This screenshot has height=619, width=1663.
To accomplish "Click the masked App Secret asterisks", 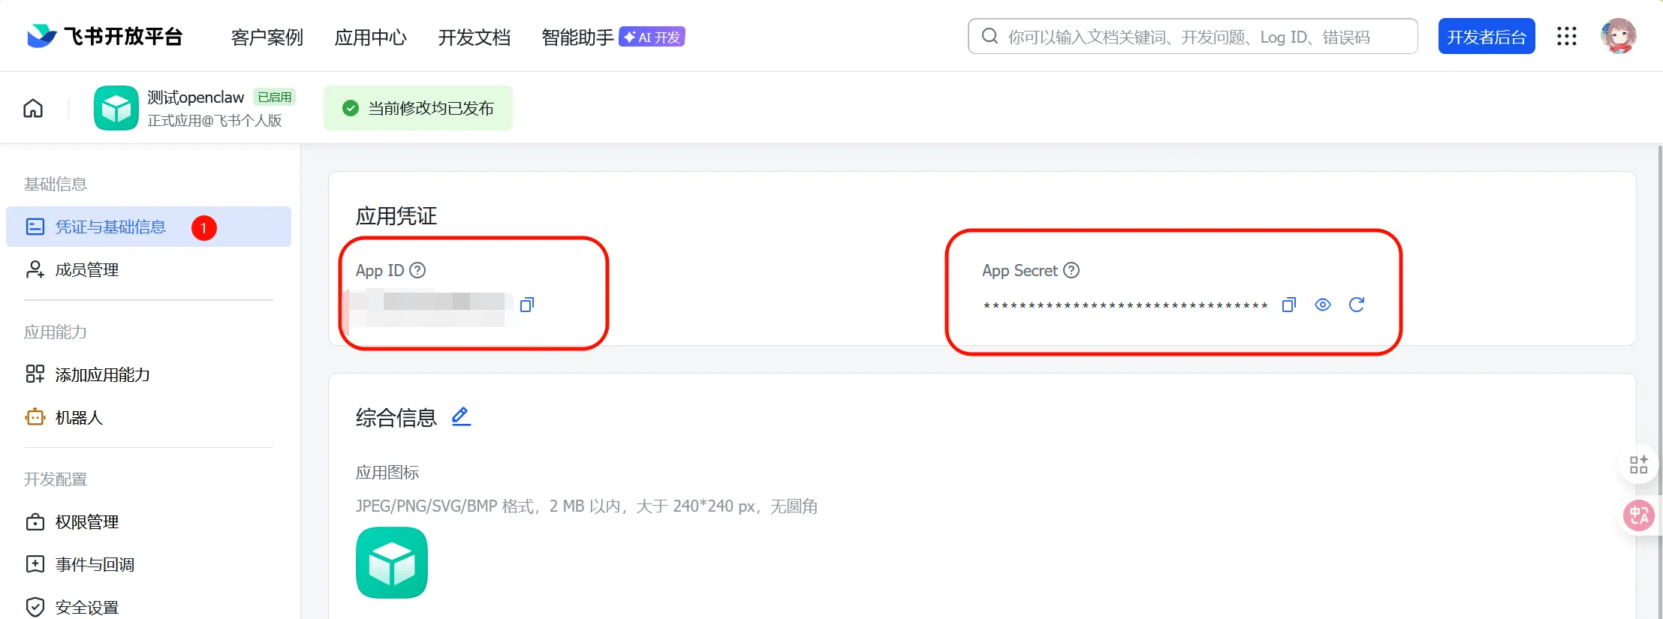I will [x=1125, y=305].
